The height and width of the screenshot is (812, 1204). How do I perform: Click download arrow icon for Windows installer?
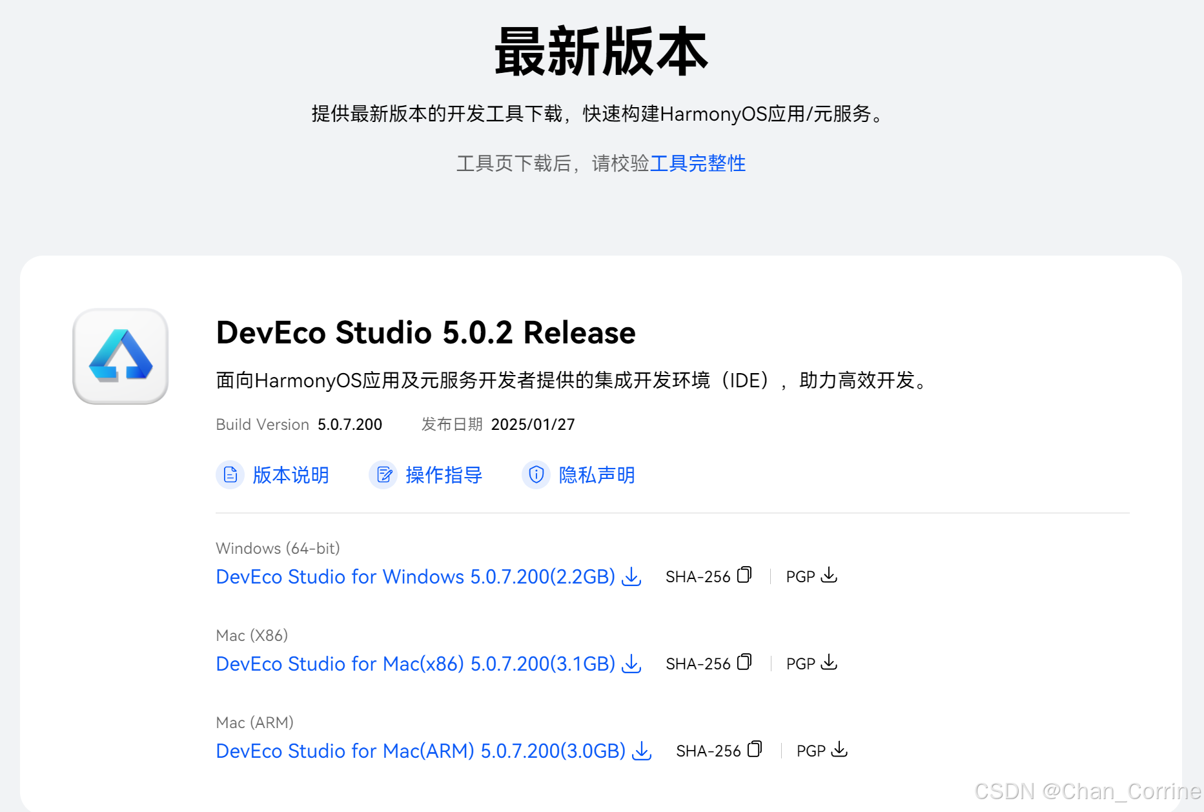coord(631,576)
